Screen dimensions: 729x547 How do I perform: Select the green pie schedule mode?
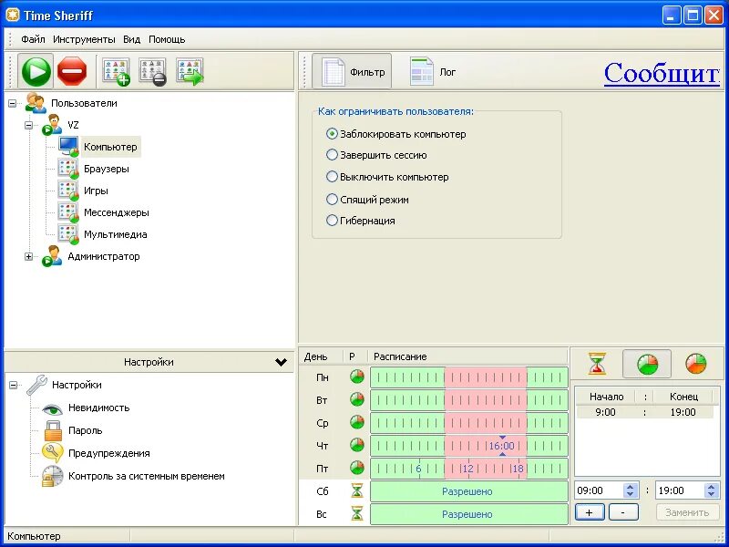click(647, 364)
